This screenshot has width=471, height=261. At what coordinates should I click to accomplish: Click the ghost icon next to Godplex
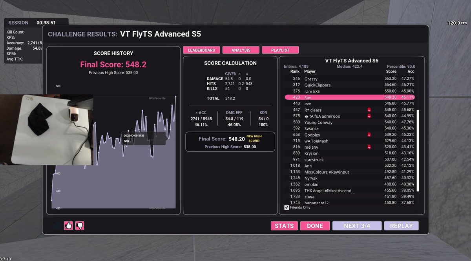[x=369, y=135]
